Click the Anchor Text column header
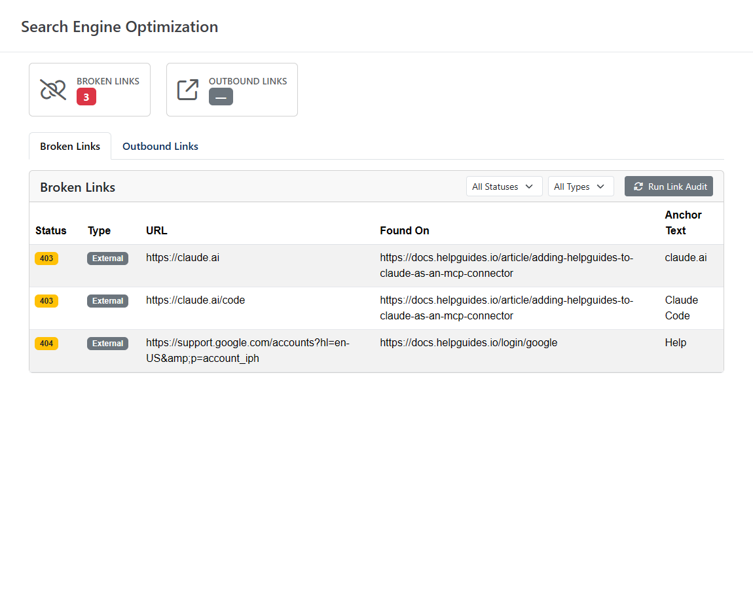The width and height of the screenshot is (753, 589). point(684,223)
